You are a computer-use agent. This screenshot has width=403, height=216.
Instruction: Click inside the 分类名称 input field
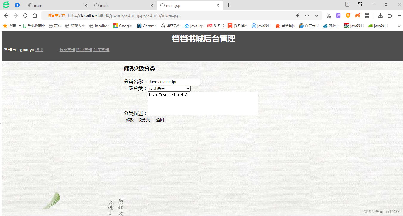tap(174, 82)
